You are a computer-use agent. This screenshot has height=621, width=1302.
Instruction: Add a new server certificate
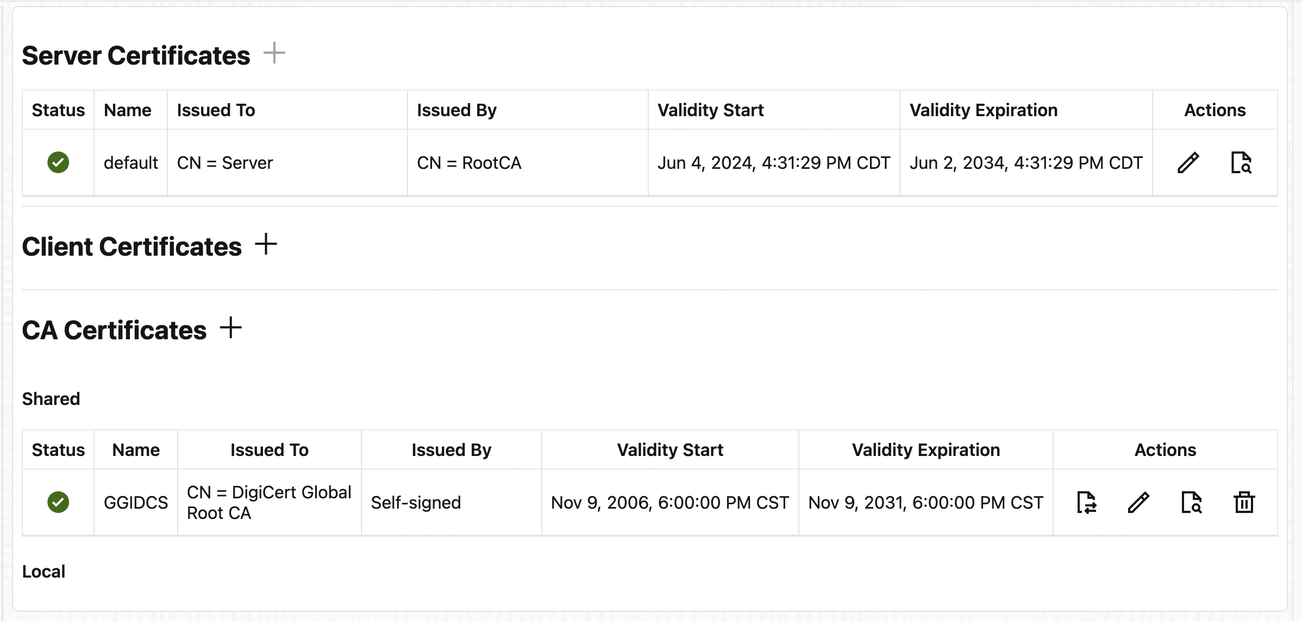(274, 53)
